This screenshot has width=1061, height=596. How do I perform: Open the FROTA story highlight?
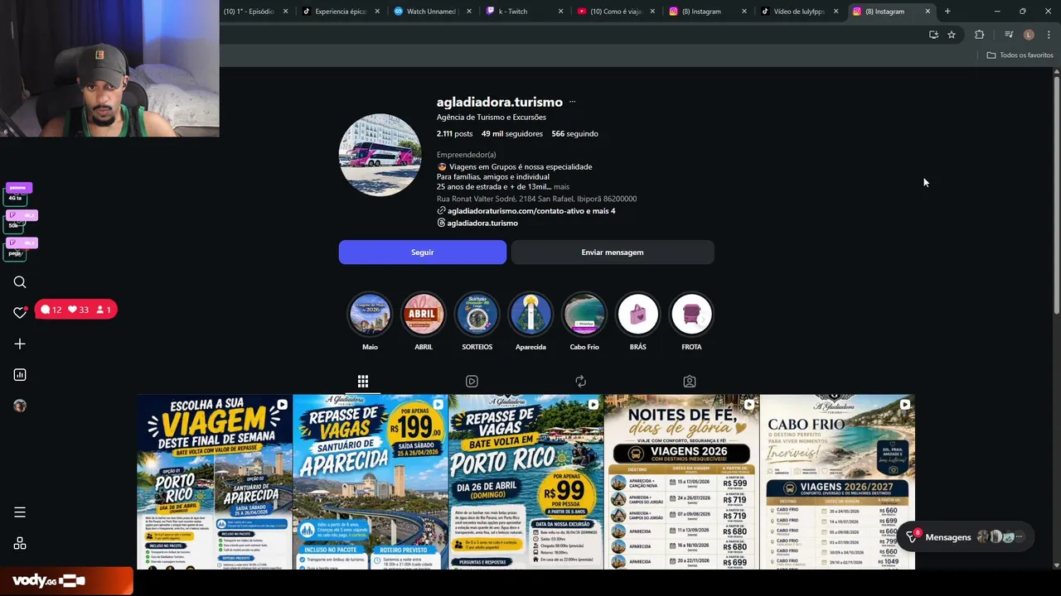[691, 315]
